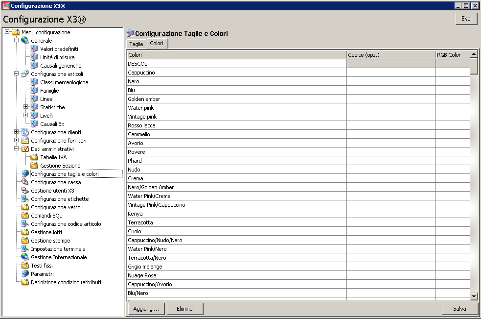Viewport: 481px width, 319px height.
Task: Save changes with the Salva button
Action: [459, 309]
